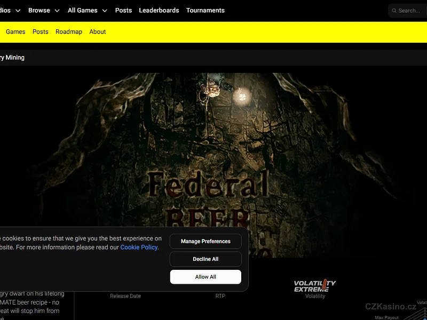
Task: Select the Games tab in yellow bar
Action: 15,32
